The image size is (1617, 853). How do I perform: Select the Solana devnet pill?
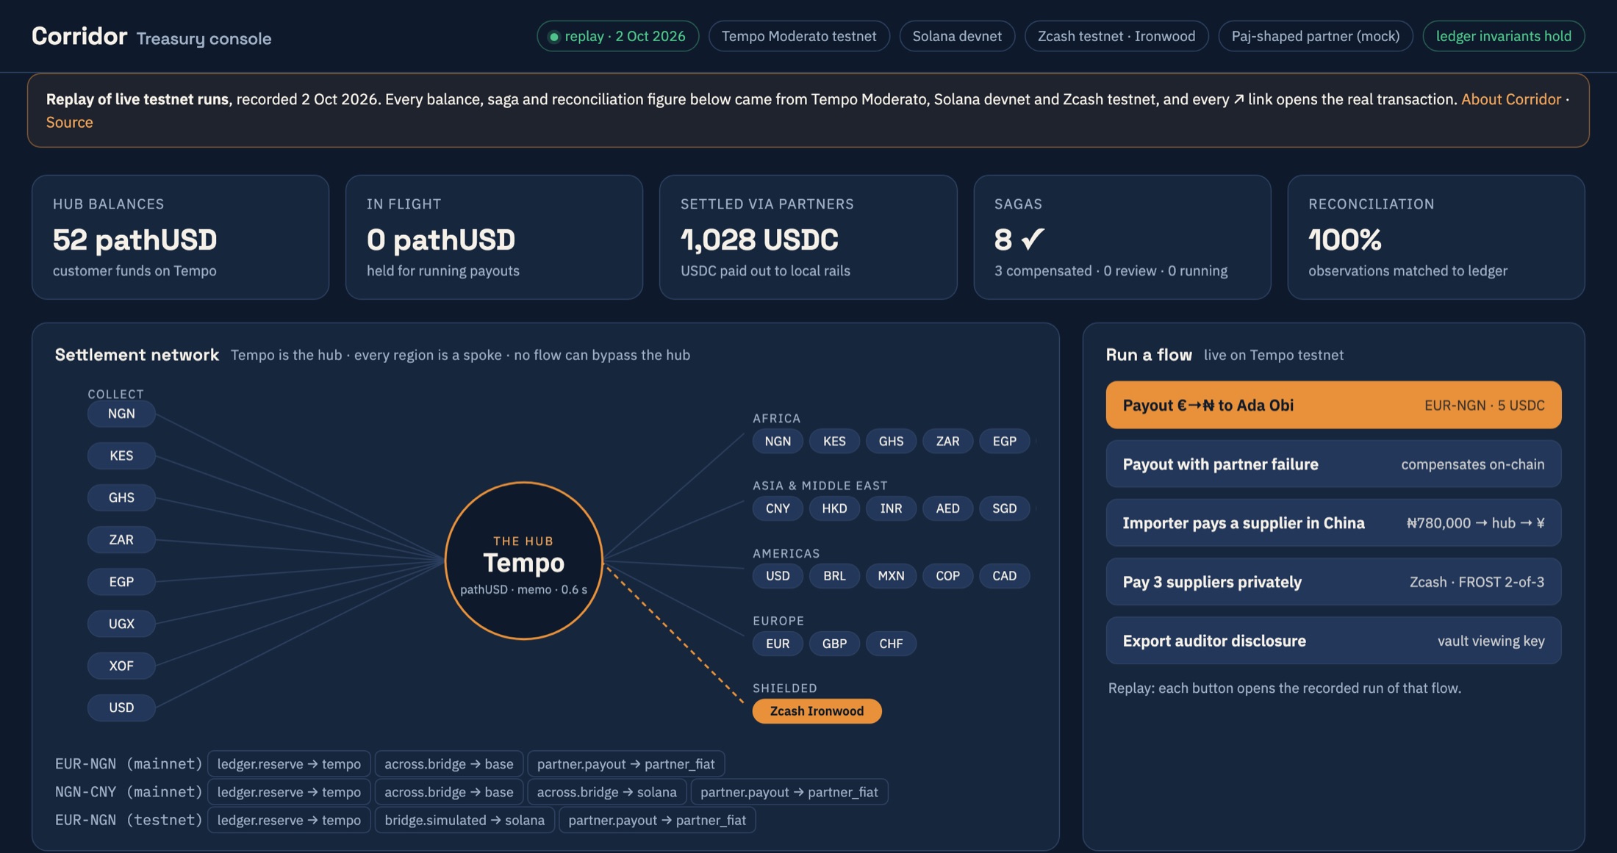tap(957, 36)
